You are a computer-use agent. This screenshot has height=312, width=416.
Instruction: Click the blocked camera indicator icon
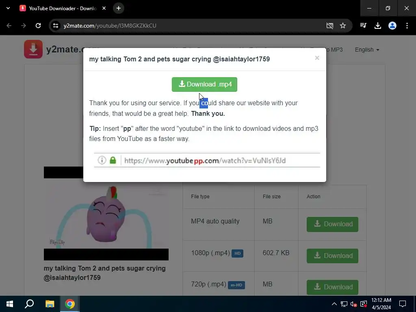329,26
